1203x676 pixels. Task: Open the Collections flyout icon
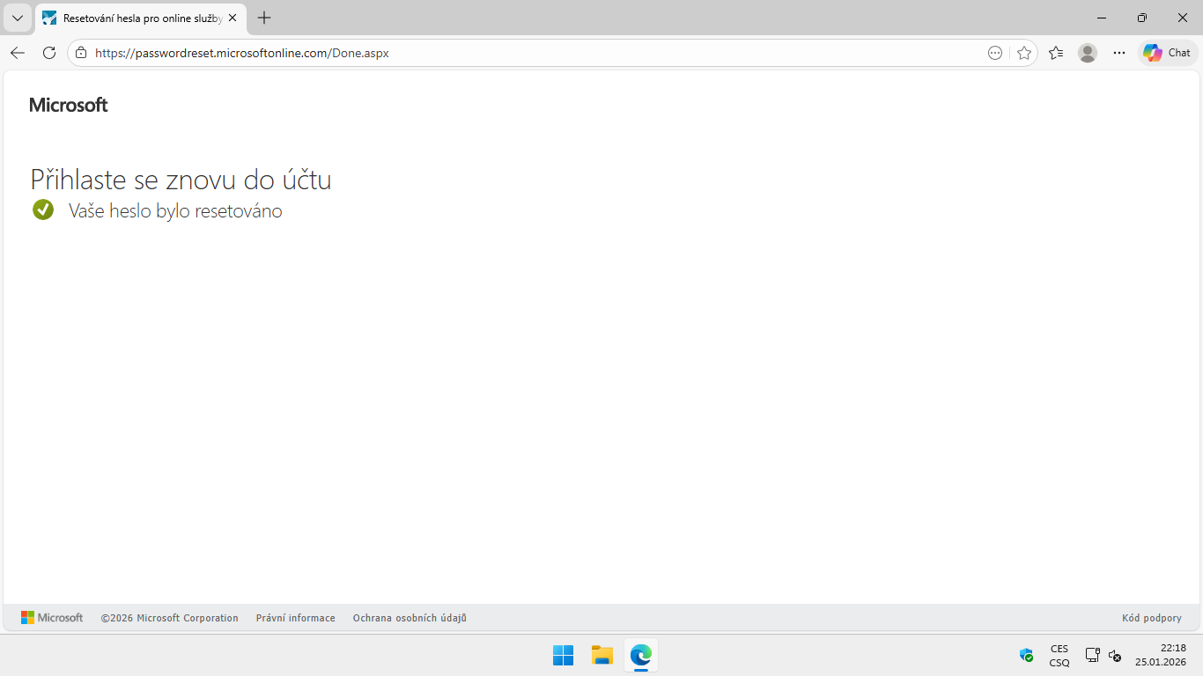point(1056,53)
